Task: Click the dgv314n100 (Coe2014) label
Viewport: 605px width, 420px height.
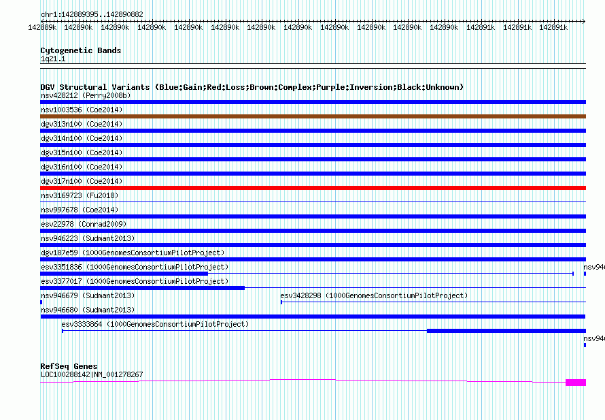Action: (82, 138)
